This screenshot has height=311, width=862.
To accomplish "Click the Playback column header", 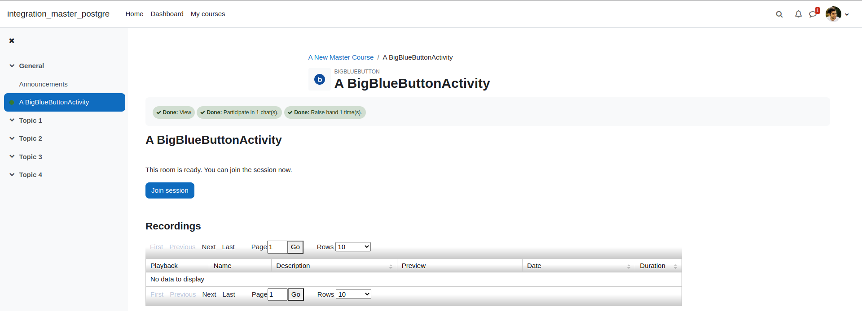I will (x=177, y=266).
